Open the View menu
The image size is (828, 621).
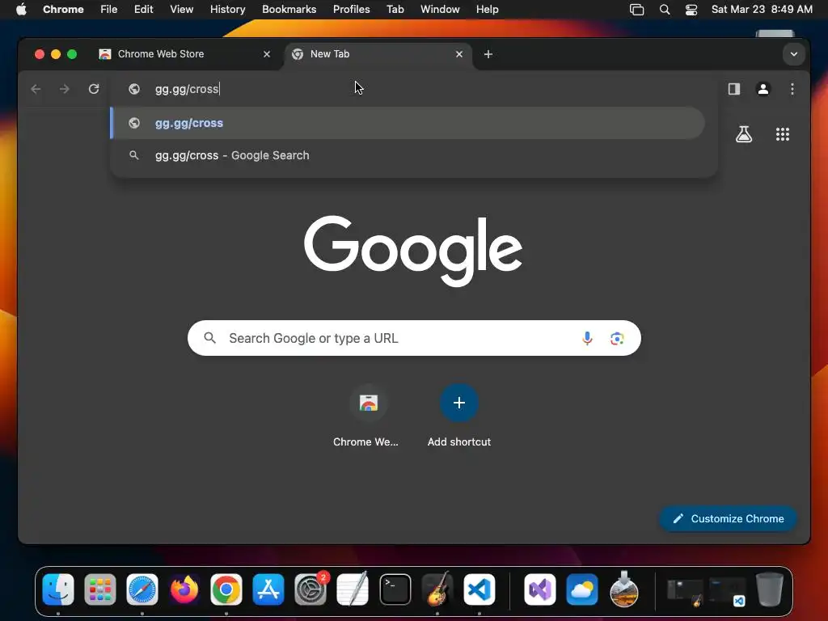[181, 9]
